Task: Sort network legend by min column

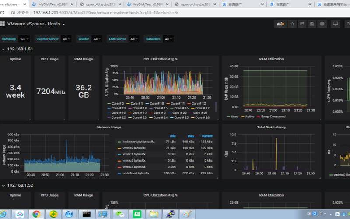Action: click(x=173, y=136)
